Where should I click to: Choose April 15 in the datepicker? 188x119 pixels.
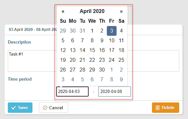pos(92,50)
